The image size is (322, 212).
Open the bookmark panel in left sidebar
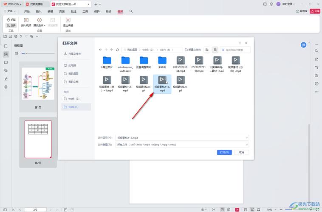coord(6,46)
